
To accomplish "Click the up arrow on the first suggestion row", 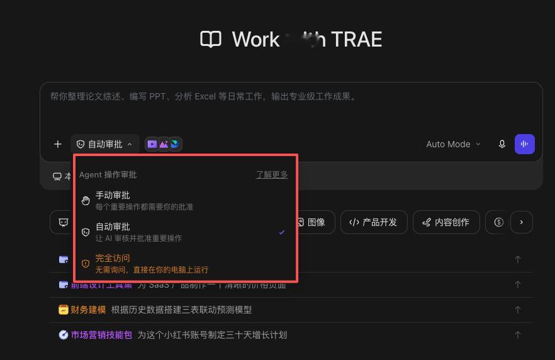I will pyautogui.click(x=517, y=259).
